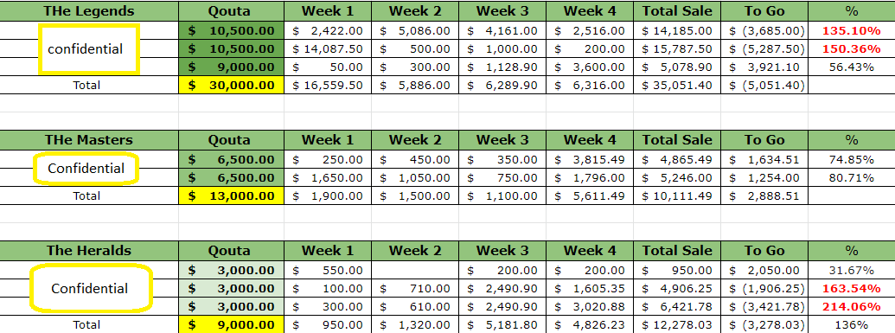895x333 pixels.
Task: Select the red 214.06% percentage cell
Action: point(852,307)
